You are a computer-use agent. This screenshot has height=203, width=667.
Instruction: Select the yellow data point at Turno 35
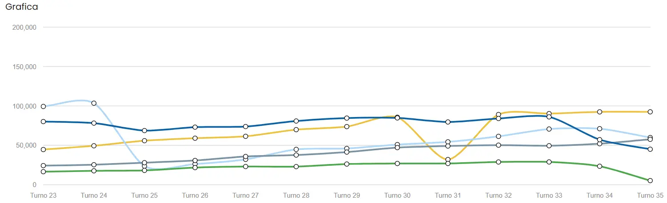point(650,112)
